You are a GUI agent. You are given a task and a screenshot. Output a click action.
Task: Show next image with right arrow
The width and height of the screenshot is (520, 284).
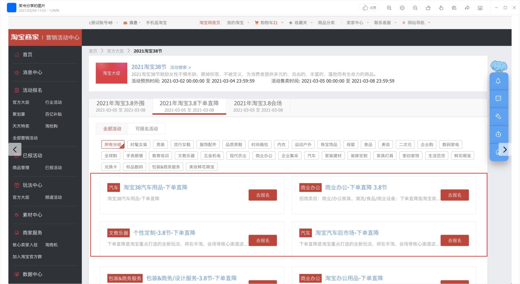click(505, 150)
